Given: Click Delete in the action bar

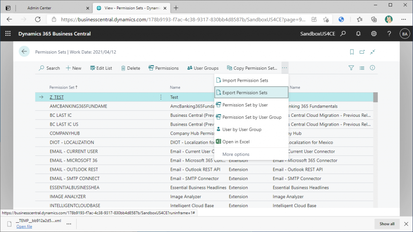Looking at the screenshot, I should (131, 68).
